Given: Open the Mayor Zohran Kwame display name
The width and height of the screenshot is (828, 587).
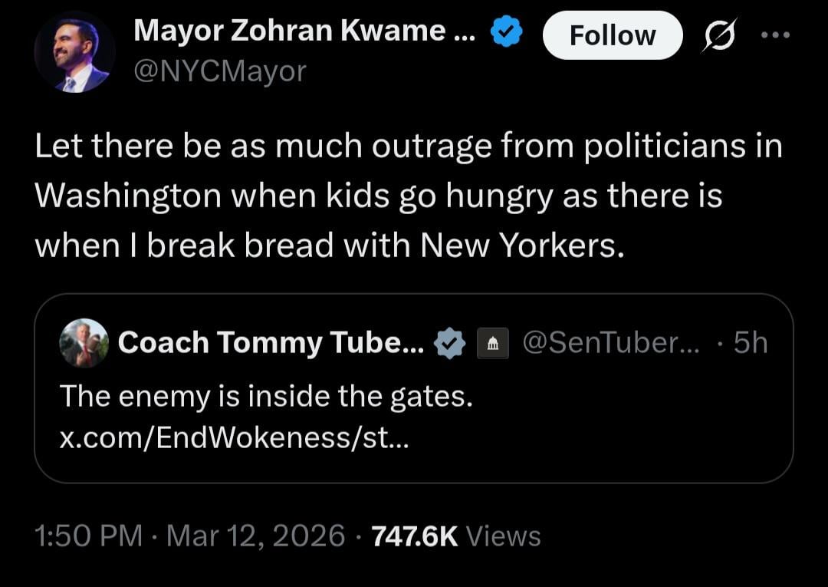Looking at the screenshot, I should (304, 31).
